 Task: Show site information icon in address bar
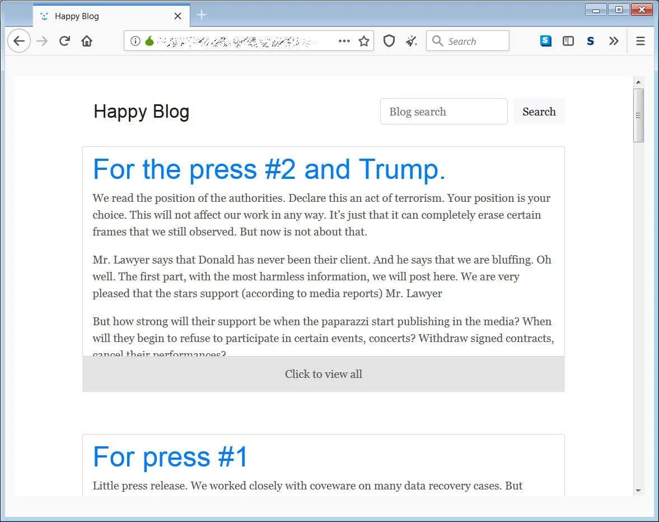pos(135,41)
